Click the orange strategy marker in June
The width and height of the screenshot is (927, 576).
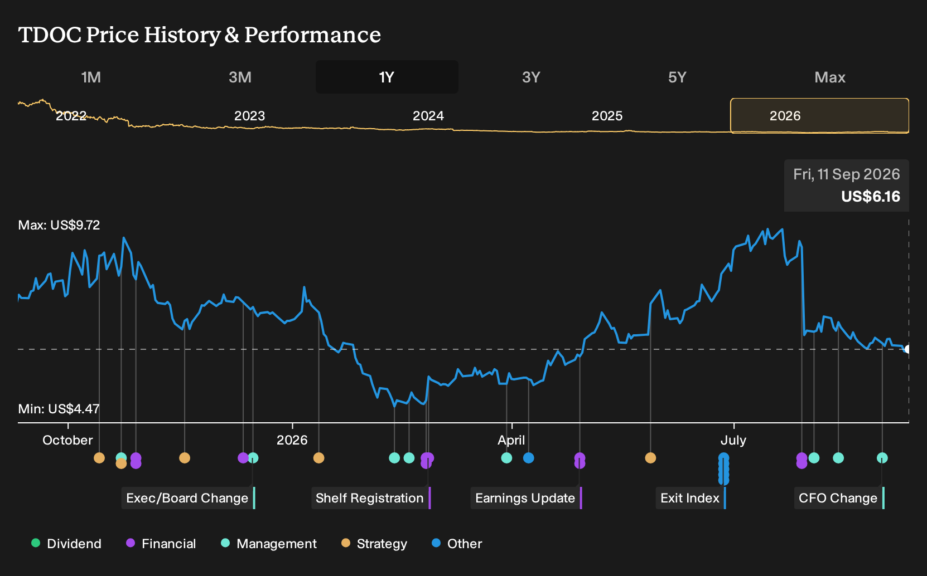(x=650, y=458)
